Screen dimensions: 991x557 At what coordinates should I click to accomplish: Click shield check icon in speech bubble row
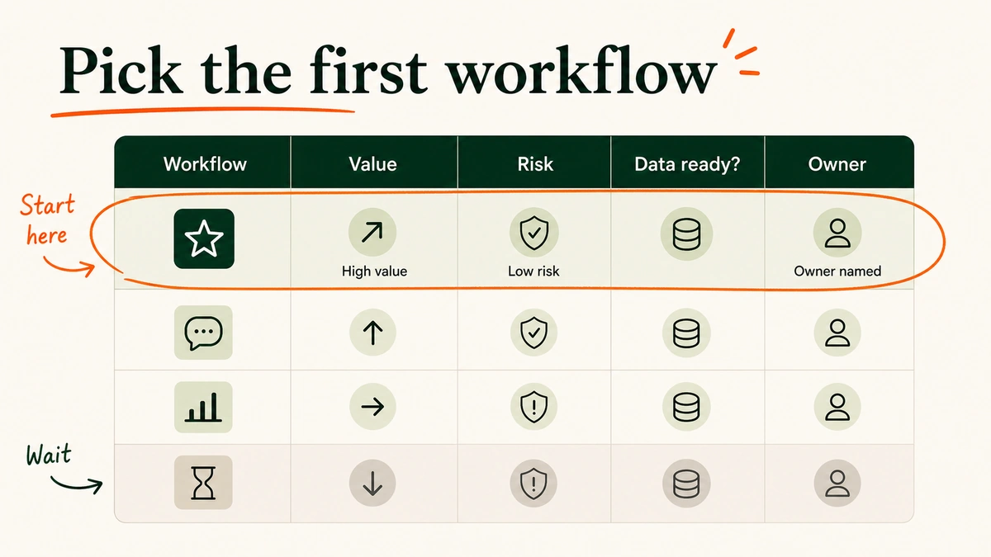coord(533,333)
